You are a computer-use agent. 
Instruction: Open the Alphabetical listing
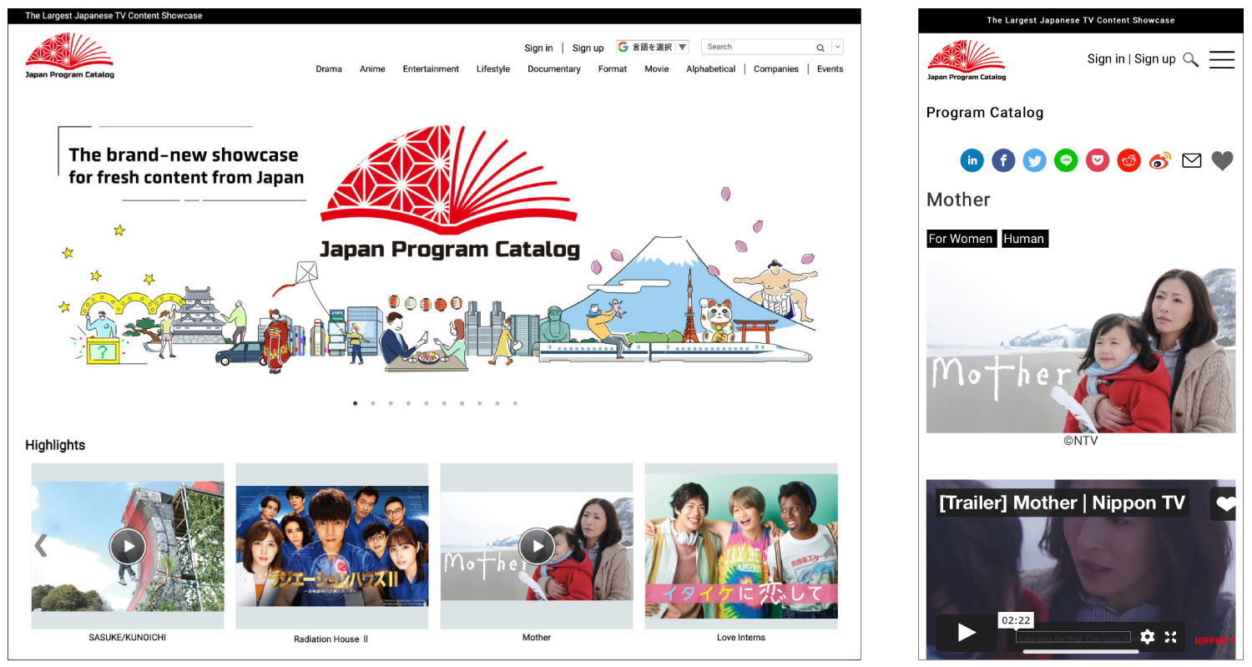point(711,69)
